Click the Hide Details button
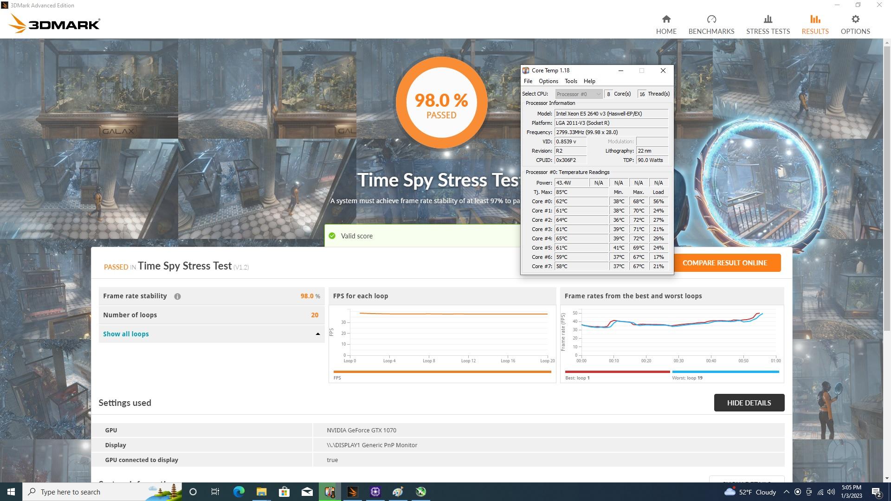The width and height of the screenshot is (891, 501). (x=749, y=403)
